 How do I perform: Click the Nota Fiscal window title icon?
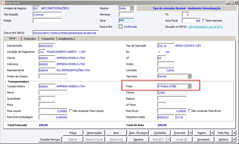pyautogui.click(x=3, y=3)
